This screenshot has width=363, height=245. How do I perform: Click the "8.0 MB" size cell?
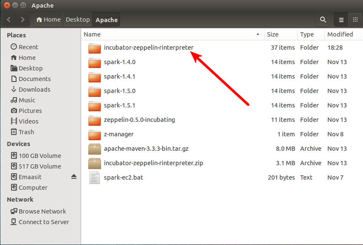point(285,149)
